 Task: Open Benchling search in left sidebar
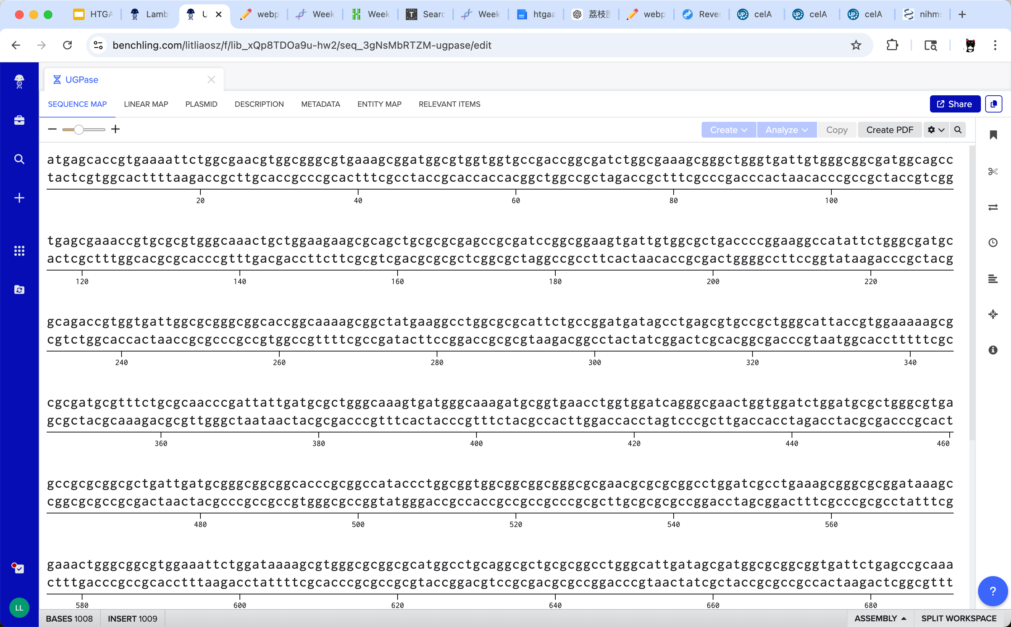pyautogui.click(x=19, y=159)
